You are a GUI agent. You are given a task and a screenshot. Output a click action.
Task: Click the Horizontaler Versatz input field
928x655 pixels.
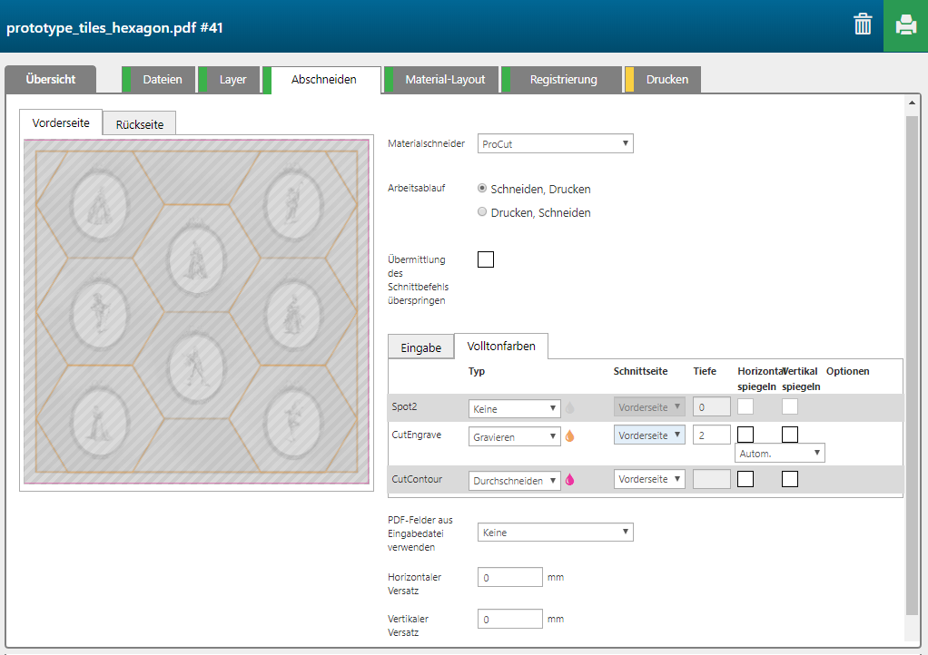click(509, 578)
